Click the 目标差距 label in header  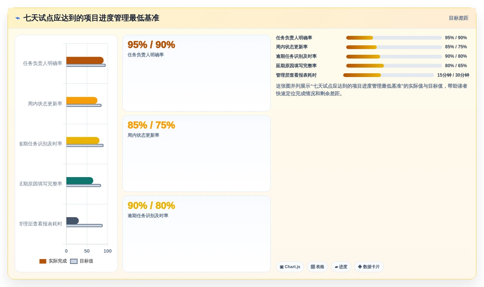pyautogui.click(x=458, y=18)
